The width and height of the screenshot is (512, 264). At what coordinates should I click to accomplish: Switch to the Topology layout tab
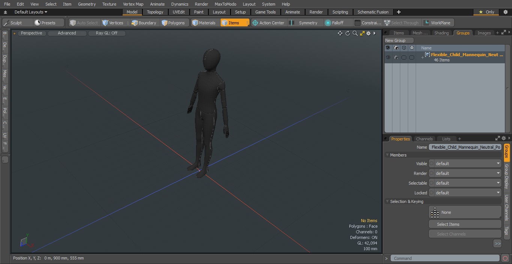point(155,12)
